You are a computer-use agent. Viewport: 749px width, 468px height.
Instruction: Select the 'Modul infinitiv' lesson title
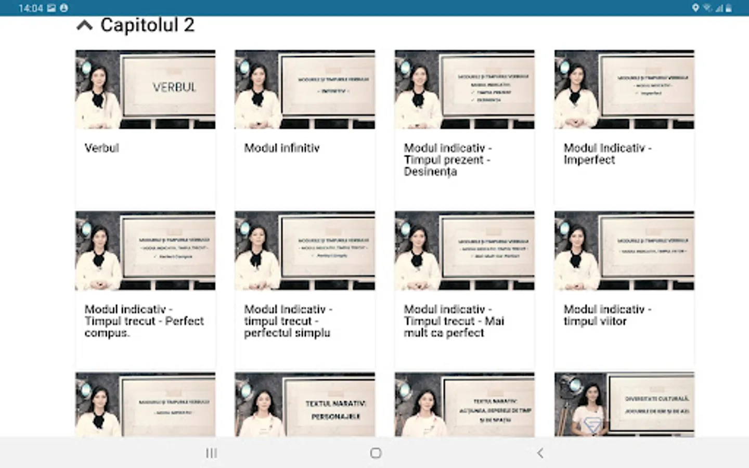pyautogui.click(x=282, y=148)
